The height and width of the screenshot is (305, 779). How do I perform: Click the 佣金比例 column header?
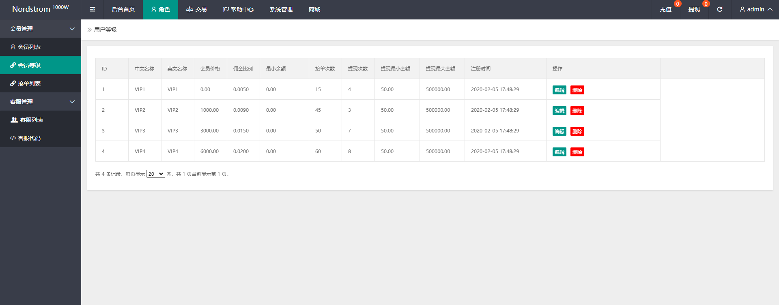243,69
